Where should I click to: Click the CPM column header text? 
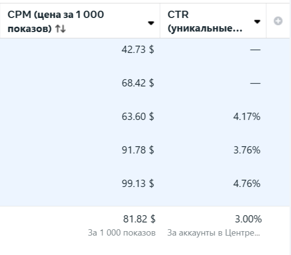point(56,21)
